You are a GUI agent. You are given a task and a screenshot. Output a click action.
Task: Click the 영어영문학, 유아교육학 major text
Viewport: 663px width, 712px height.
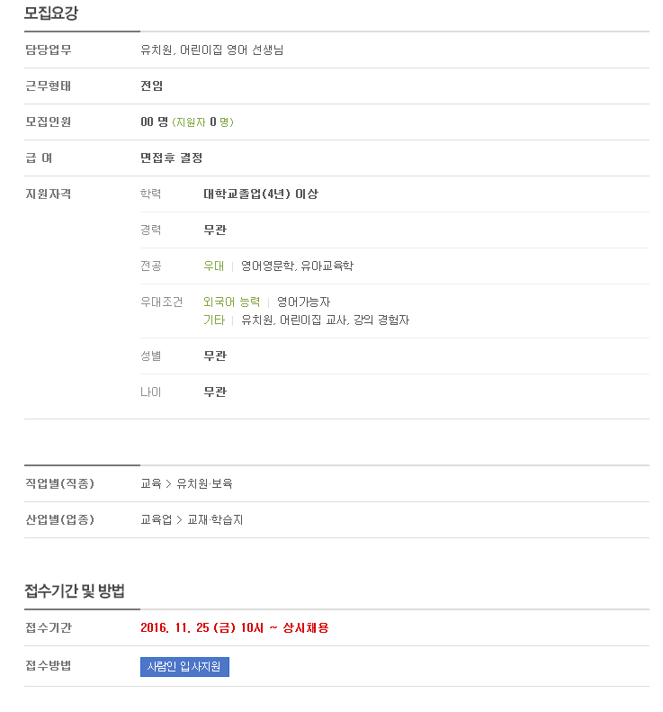click(x=297, y=266)
